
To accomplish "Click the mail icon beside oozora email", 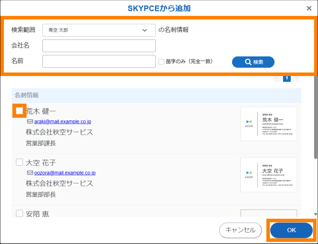I will tap(30, 173).
